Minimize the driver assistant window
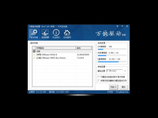Screen dimensions: 158x118 (122, 26)
